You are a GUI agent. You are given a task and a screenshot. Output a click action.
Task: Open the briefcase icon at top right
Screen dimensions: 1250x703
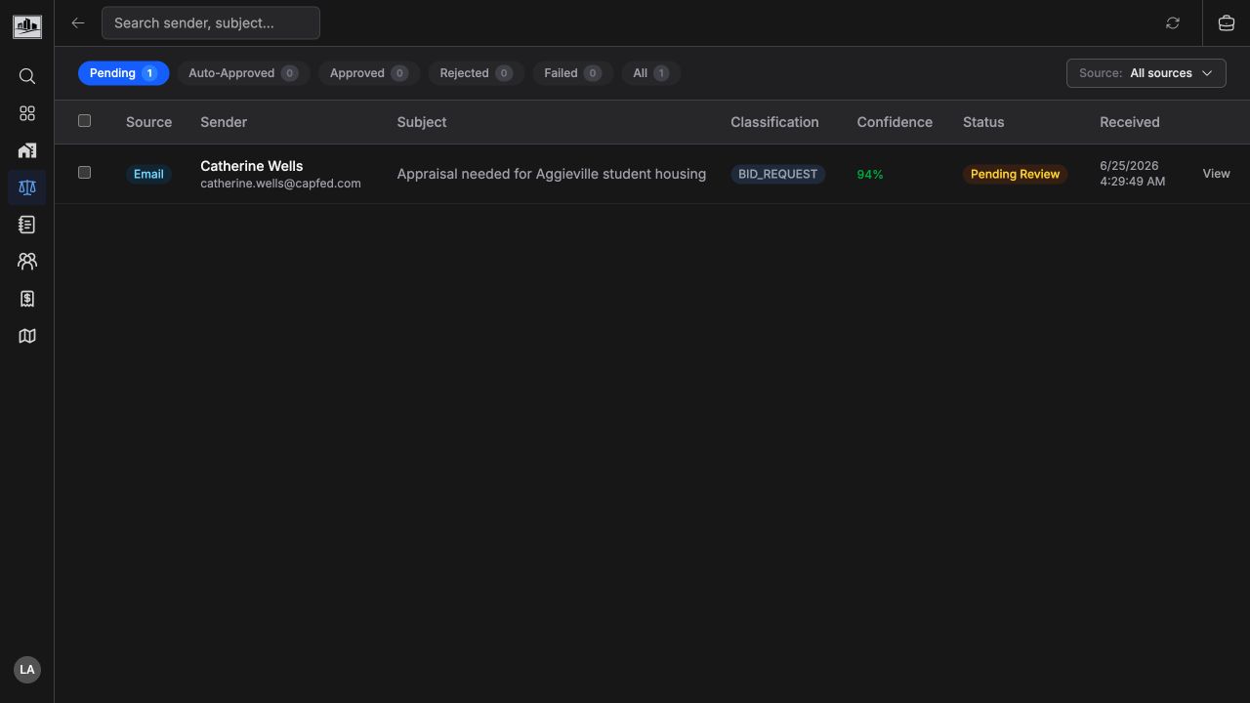click(1227, 23)
